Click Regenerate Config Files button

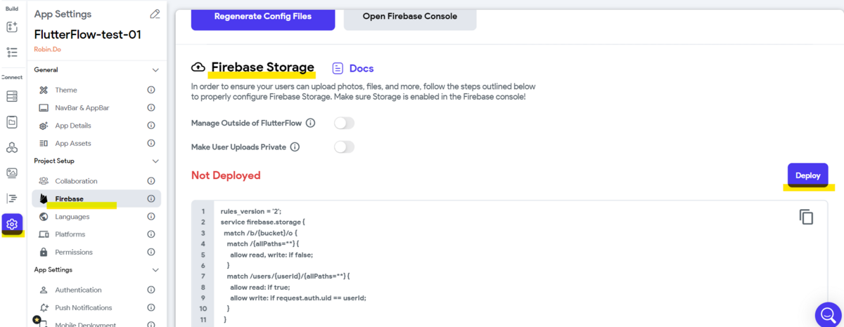pos(263,16)
